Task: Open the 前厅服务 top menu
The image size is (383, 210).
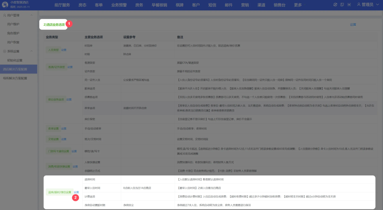Action: [62, 5]
